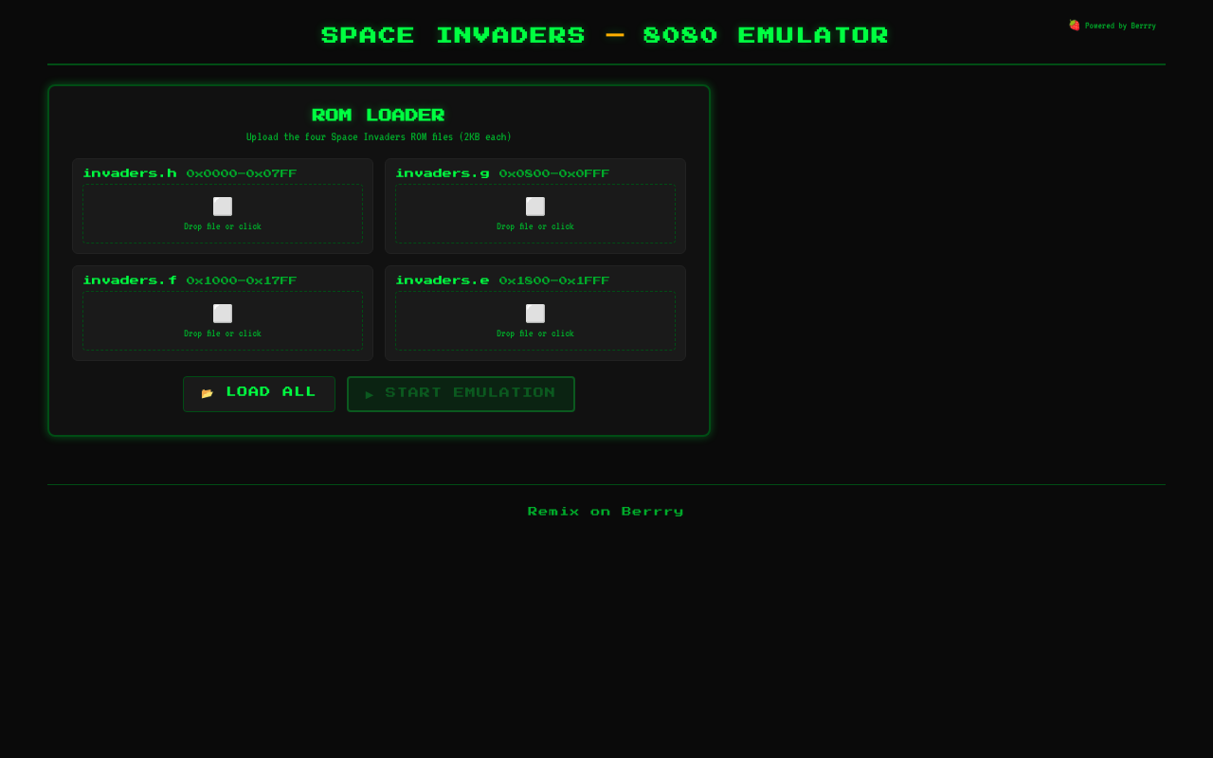Viewport: 1213px width, 758px height.
Task: Click the 0x1800-0x1FFF address range text
Action: click(x=553, y=280)
